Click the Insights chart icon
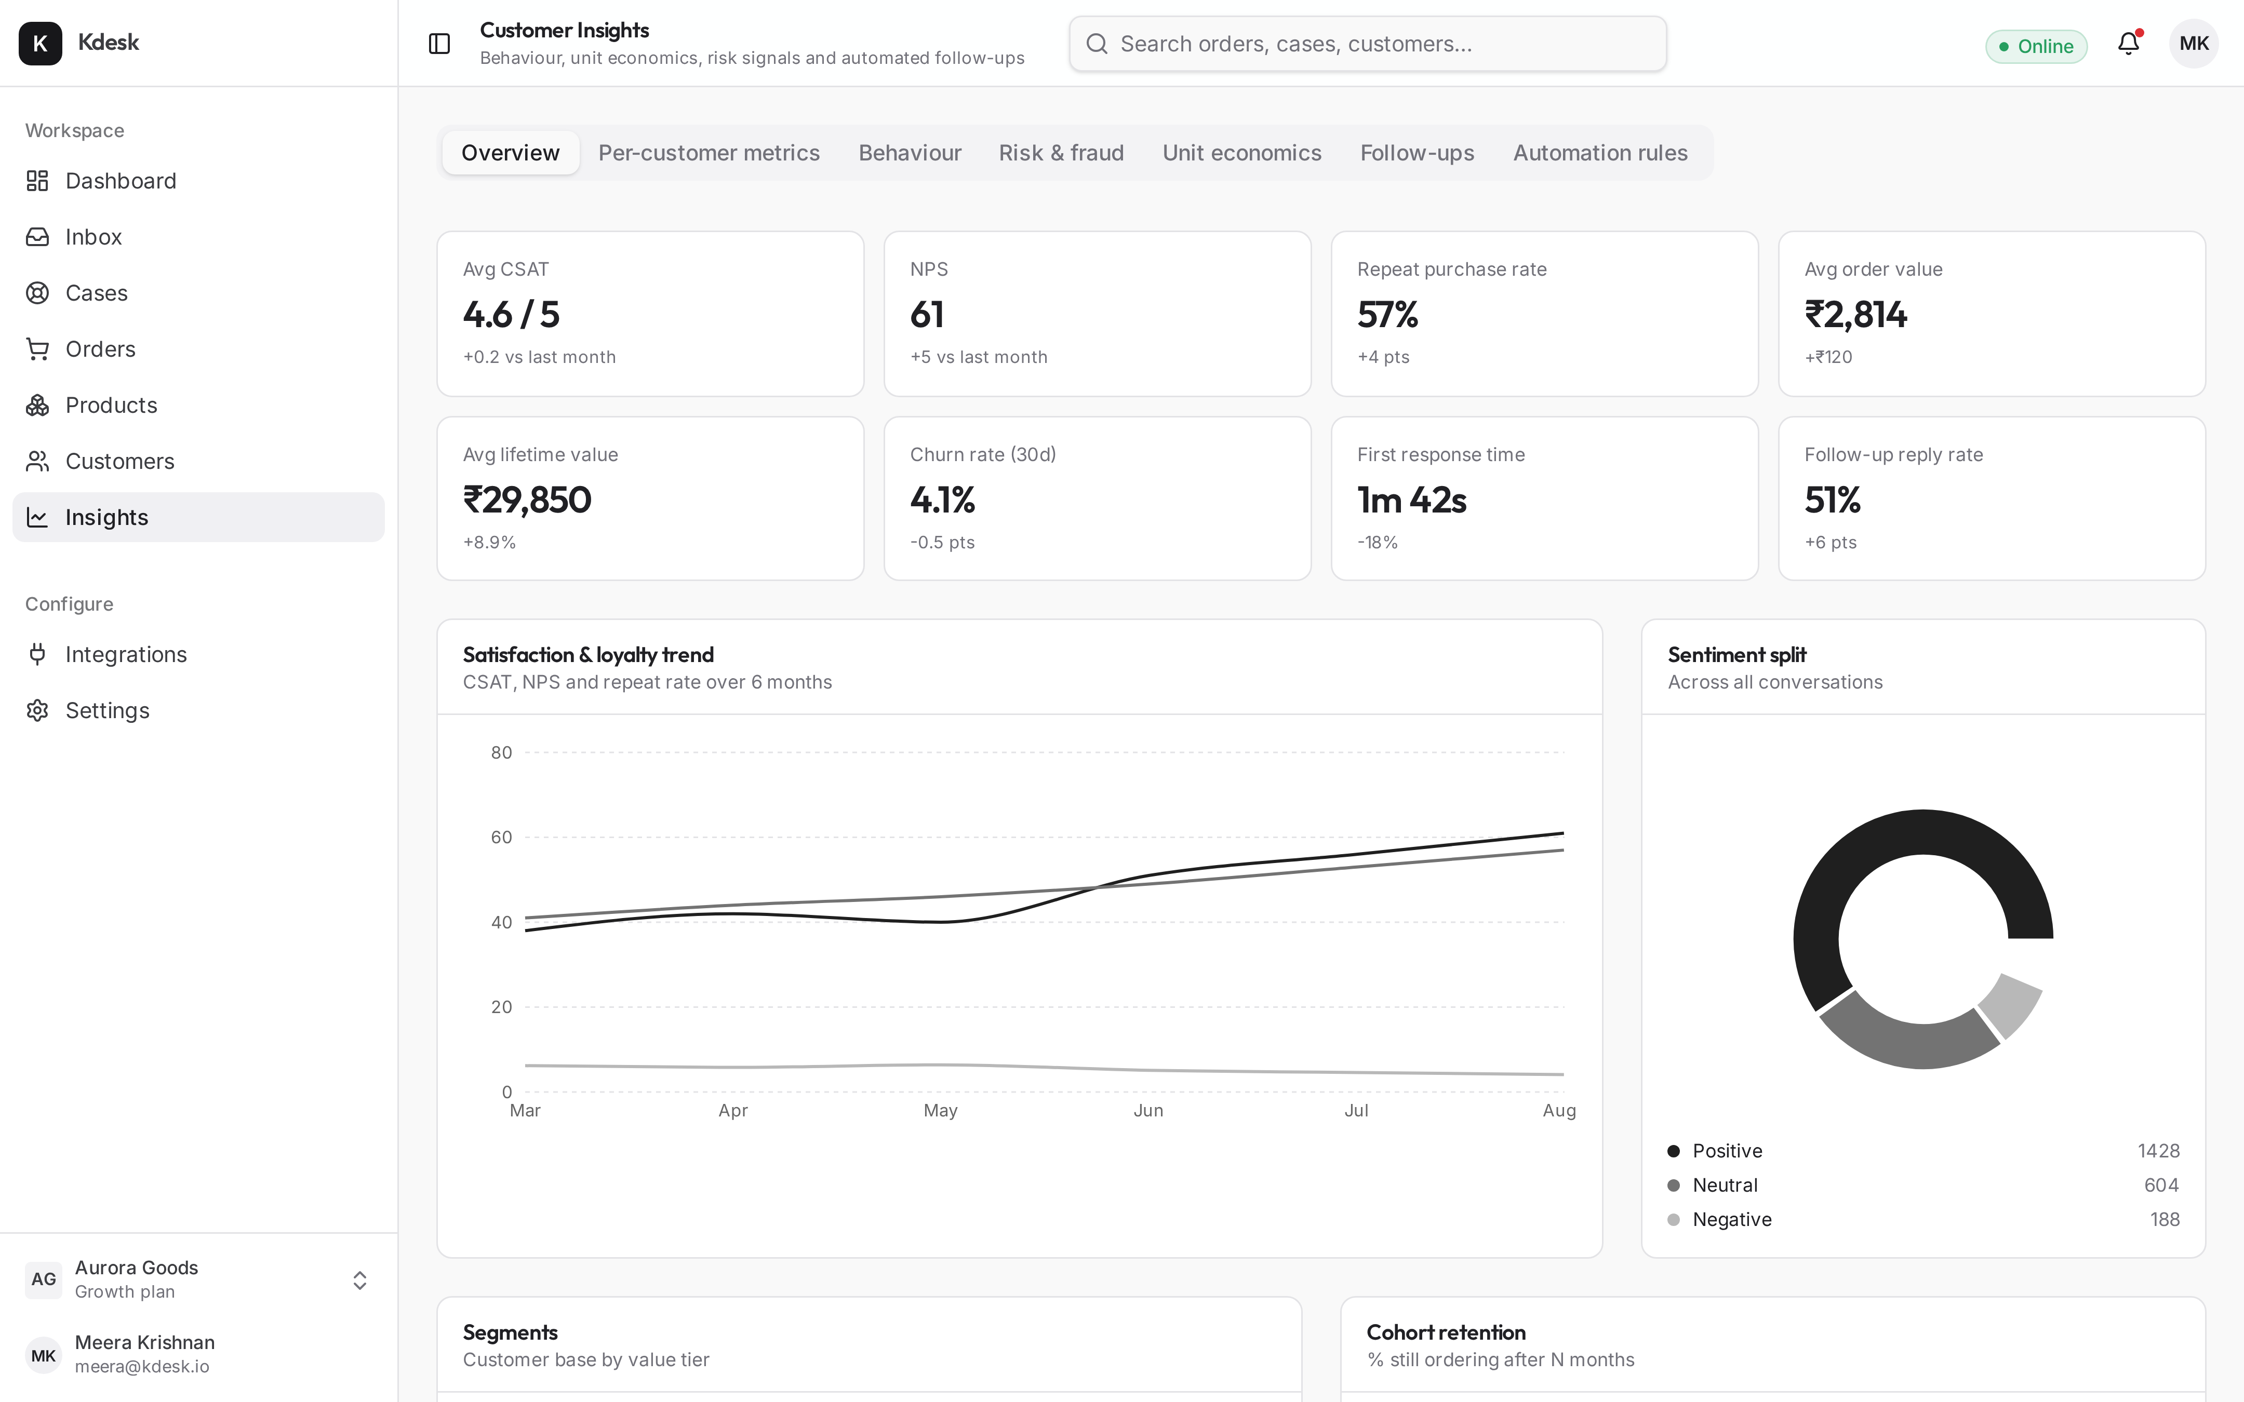 37,517
